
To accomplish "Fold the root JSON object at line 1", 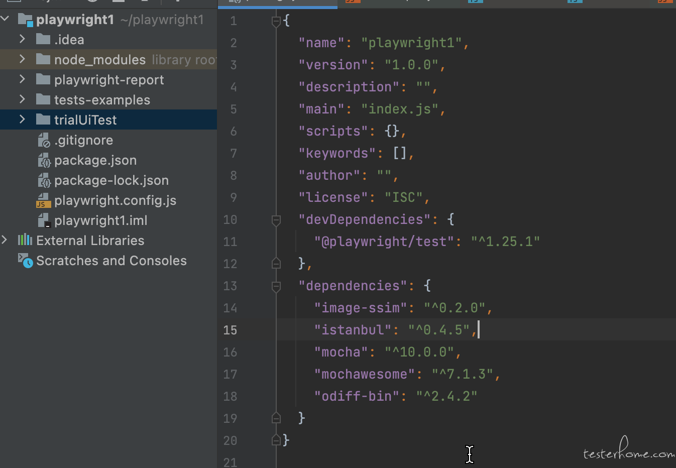I will 276,21.
